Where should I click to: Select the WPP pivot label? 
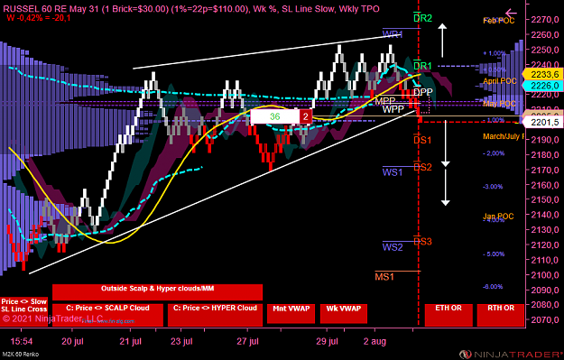[x=393, y=109]
